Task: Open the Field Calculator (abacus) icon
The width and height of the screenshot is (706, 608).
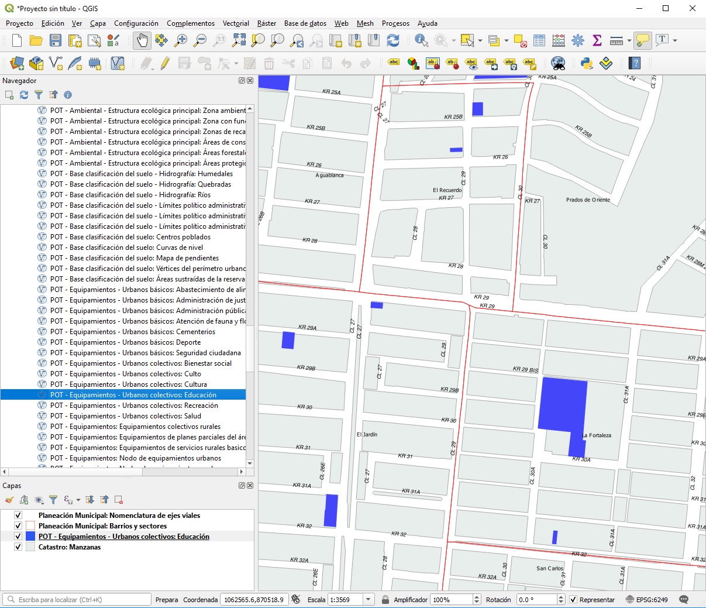Action: (559, 40)
